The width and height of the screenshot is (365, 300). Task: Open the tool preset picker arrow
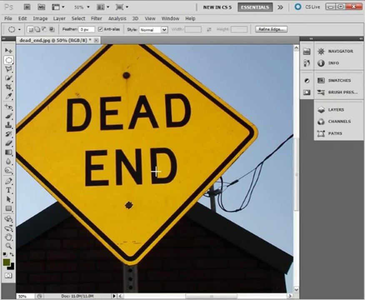19,30
